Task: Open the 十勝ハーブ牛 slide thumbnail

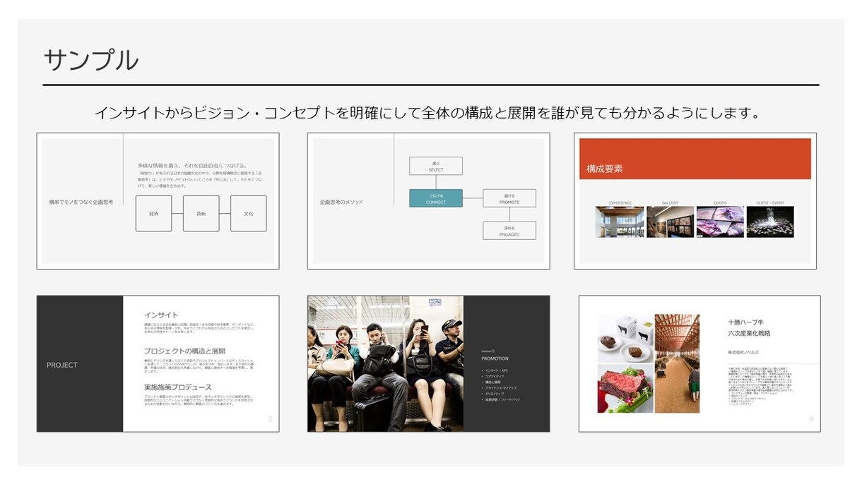Action: [x=699, y=363]
